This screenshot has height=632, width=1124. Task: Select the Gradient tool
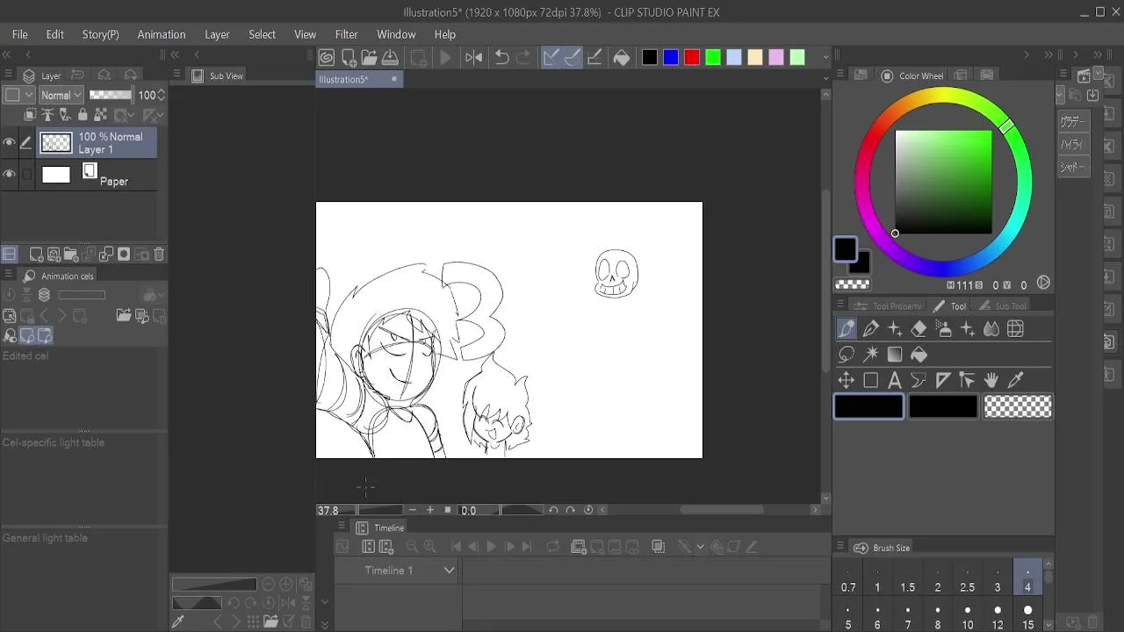click(x=895, y=355)
